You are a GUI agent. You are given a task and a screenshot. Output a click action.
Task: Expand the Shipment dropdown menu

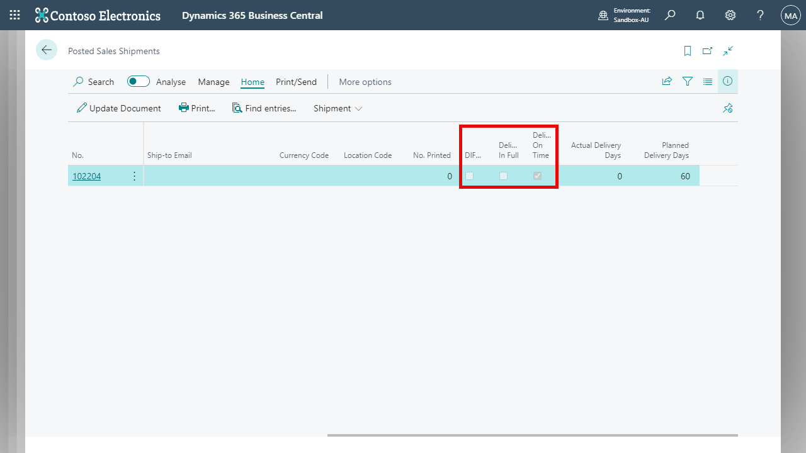pyautogui.click(x=338, y=108)
